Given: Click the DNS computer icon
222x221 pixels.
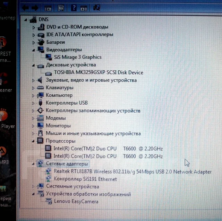Looking at the screenshot, I should [x=33, y=19].
